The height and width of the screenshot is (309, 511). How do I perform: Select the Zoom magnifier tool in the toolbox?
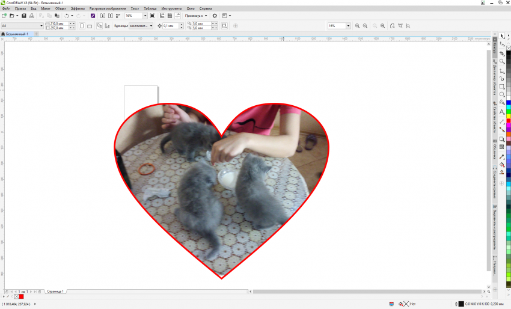502,61
